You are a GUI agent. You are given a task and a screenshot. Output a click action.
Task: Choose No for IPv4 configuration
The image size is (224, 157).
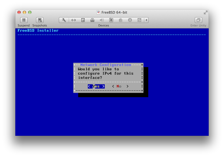(x=120, y=86)
